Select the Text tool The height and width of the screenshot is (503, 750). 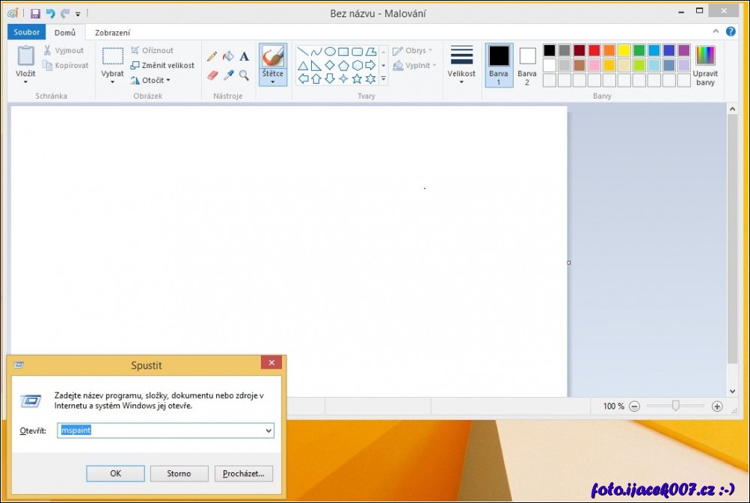click(x=245, y=57)
